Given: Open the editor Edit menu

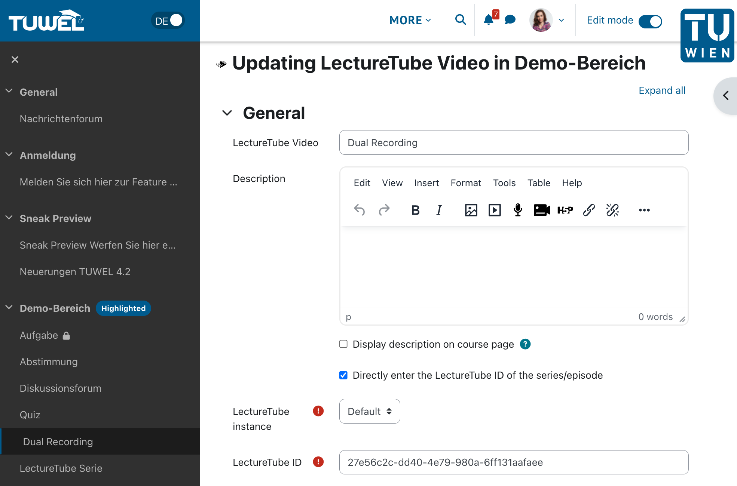Looking at the screenshot, I should (x=362, y=183).
